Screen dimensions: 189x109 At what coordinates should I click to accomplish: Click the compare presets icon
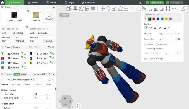[x=53, y=74]
